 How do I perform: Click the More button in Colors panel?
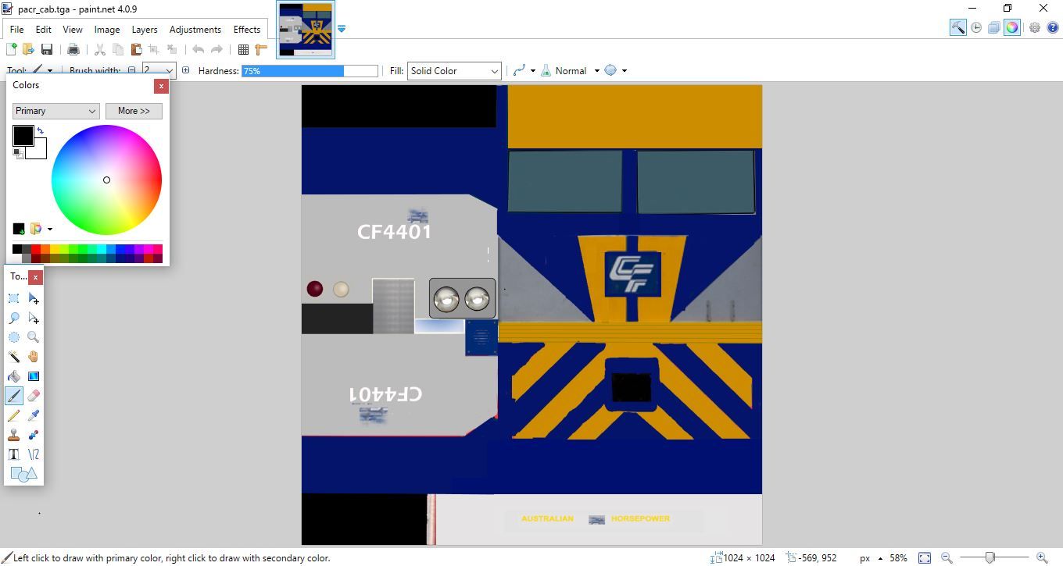pos(133,111)
